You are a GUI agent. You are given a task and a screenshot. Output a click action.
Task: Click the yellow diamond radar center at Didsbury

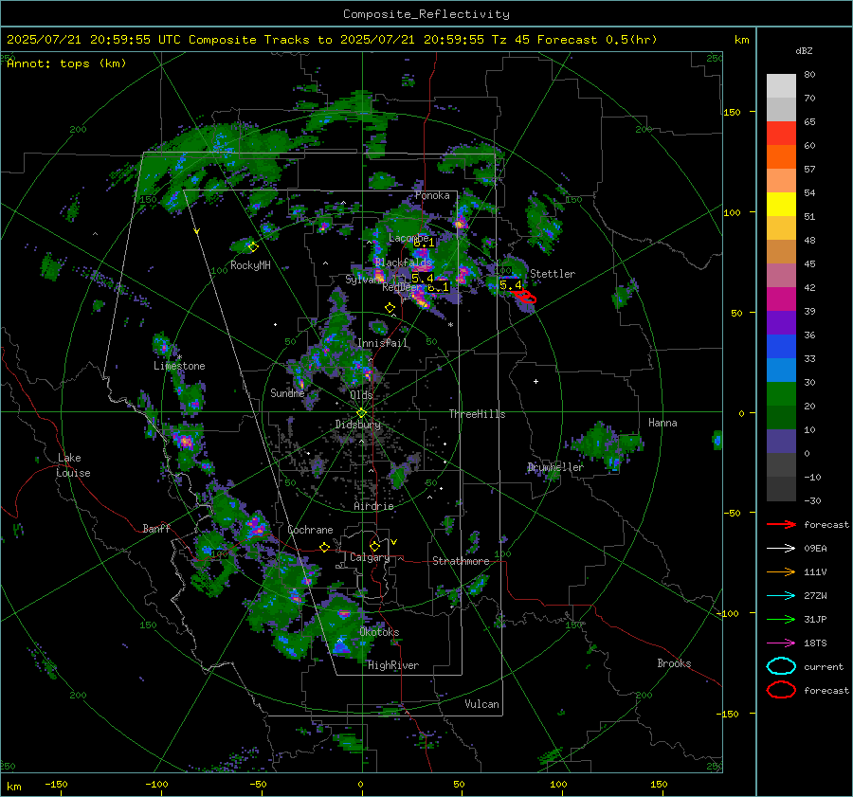362,413
